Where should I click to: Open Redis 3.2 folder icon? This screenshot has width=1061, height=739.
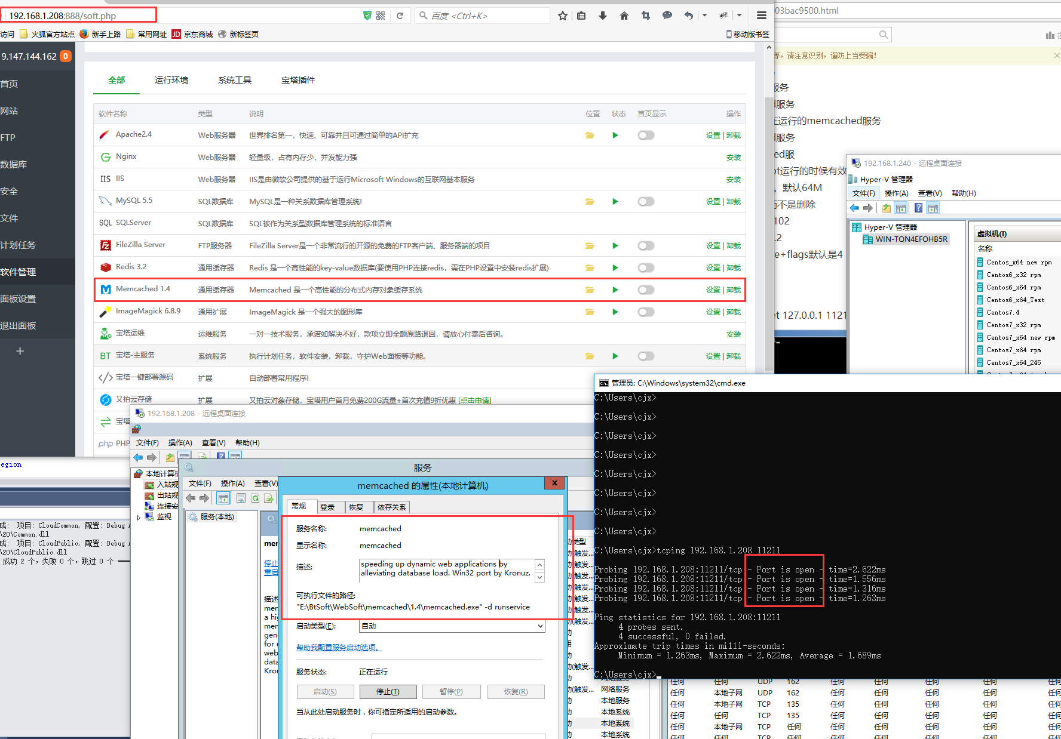[590, 268]
